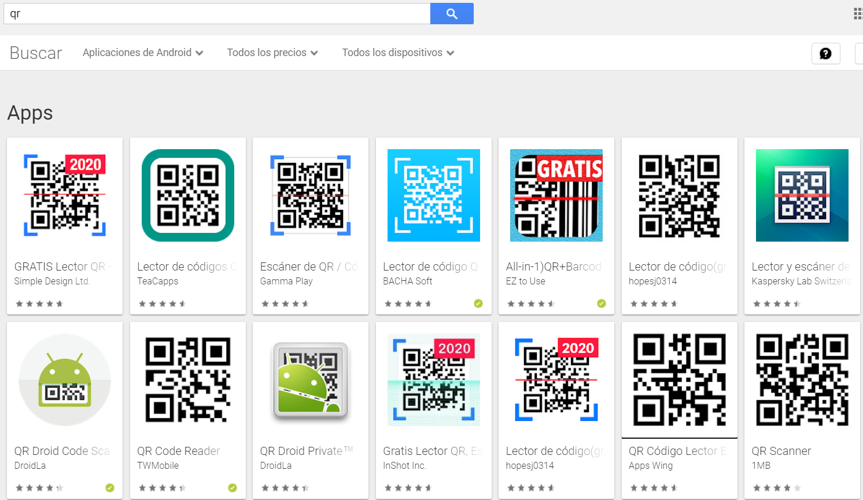Open InShot Inc. developer link
This screenshot has width=863, height=500.
coord(404,465)
